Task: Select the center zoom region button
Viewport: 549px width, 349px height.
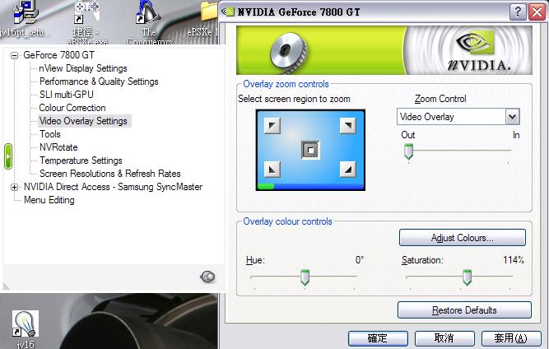Action: click(x=310, y=150)
